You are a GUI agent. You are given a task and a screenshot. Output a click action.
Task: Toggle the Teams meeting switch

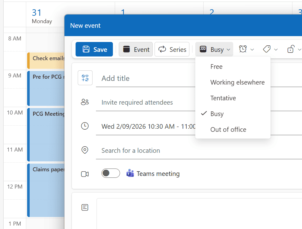click(111, 173)
